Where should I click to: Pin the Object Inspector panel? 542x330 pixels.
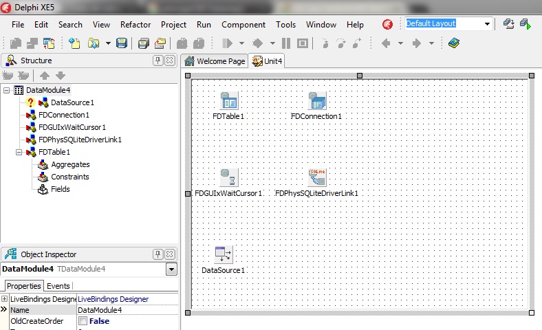[x=158, y=254]
